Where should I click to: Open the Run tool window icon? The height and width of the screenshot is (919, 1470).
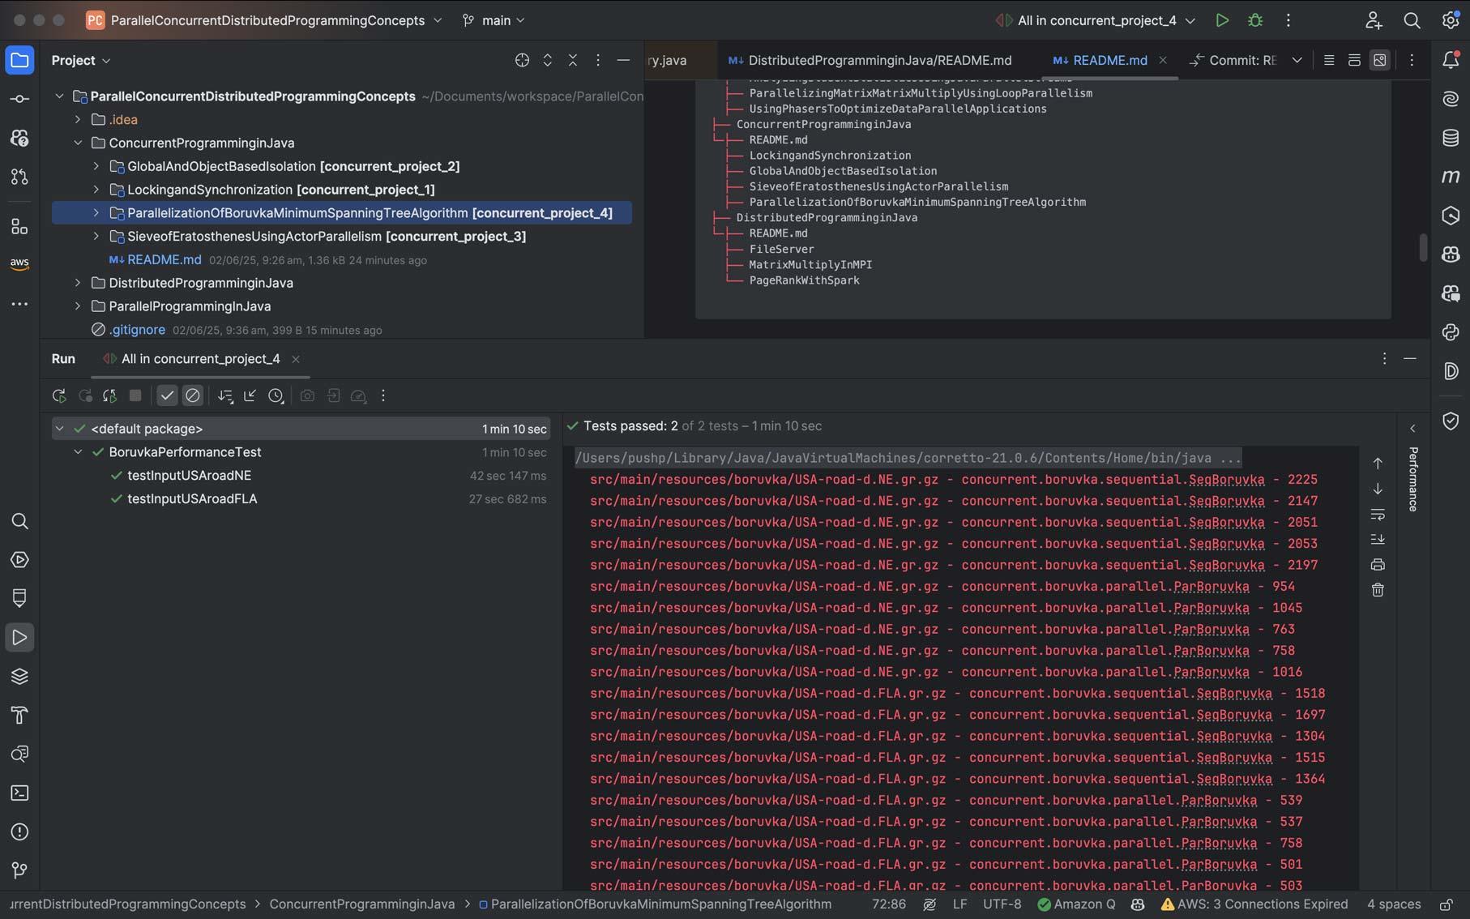pyautogui.click(x=19, y=638)
